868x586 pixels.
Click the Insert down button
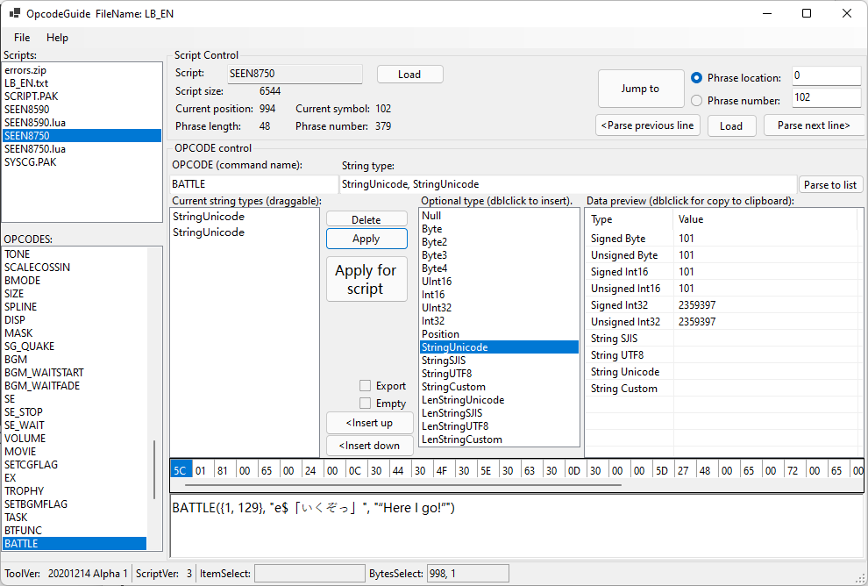tap(369, 446)
